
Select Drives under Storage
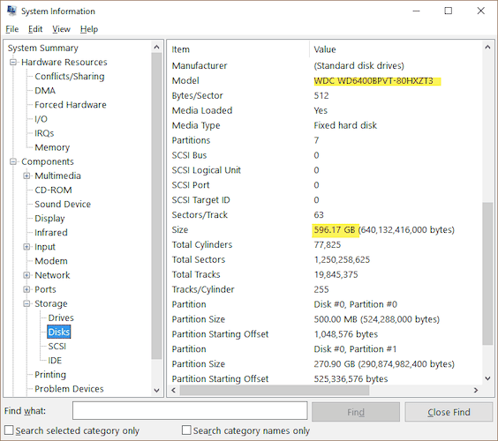coord(61,318)
